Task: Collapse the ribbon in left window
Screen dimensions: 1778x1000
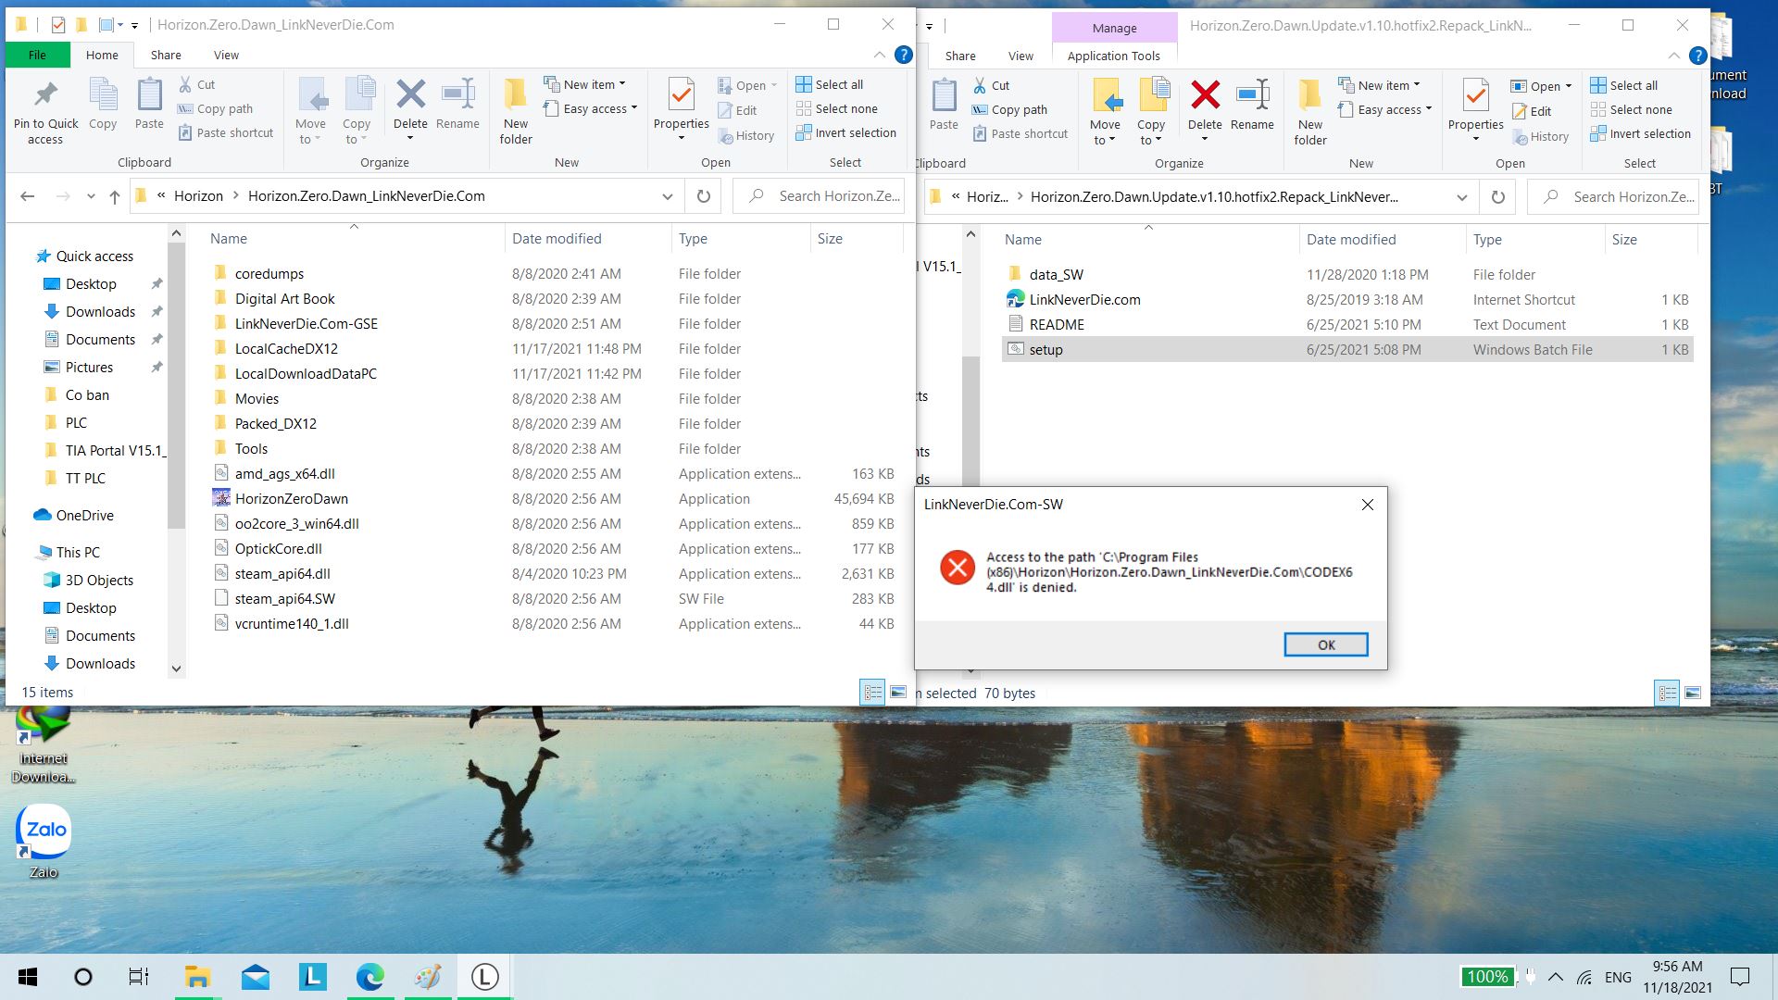Action: [880, 55]
